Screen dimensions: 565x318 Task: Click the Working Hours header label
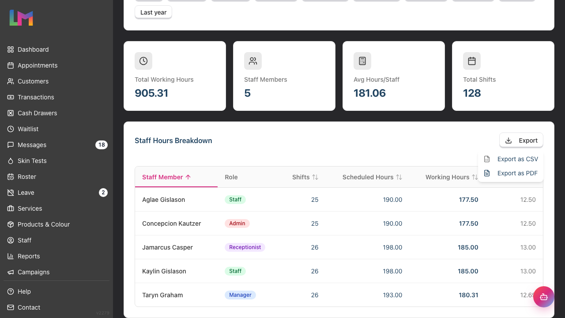click(447, 177)
